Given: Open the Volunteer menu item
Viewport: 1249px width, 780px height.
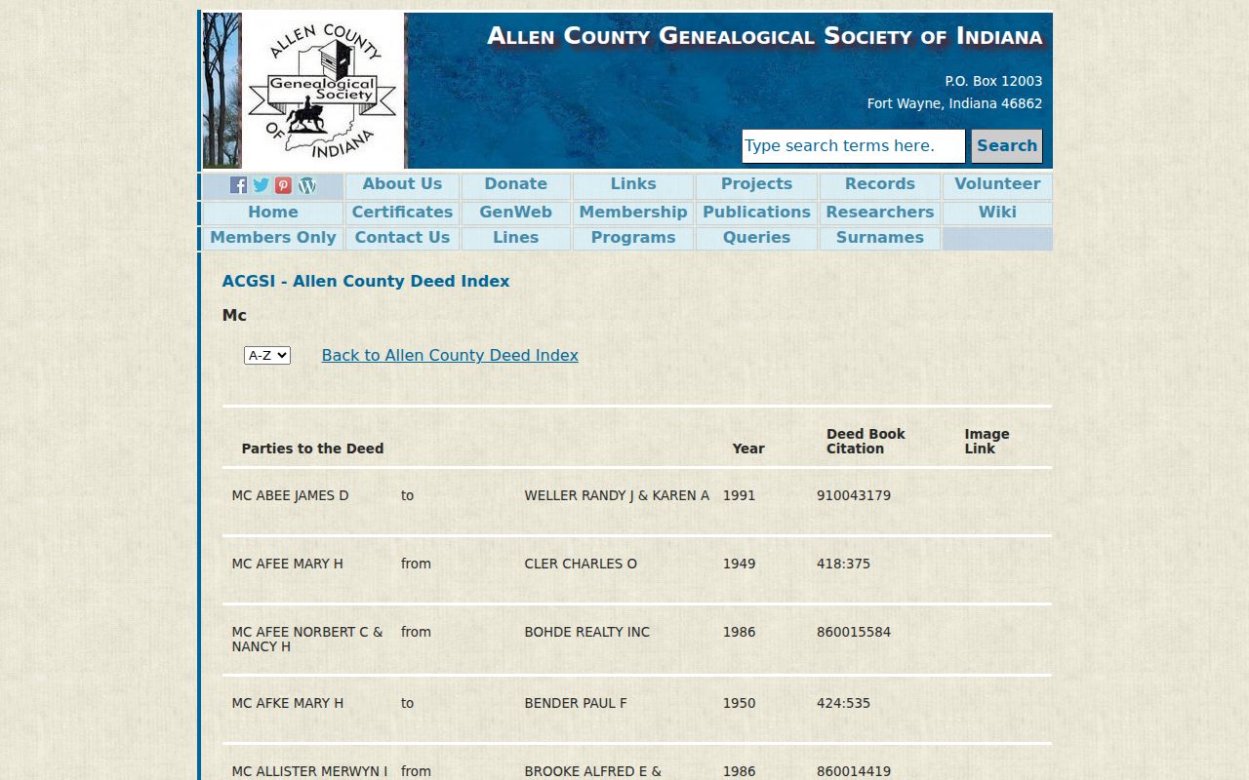Looking at the screenshot, I should coord(997,184).
